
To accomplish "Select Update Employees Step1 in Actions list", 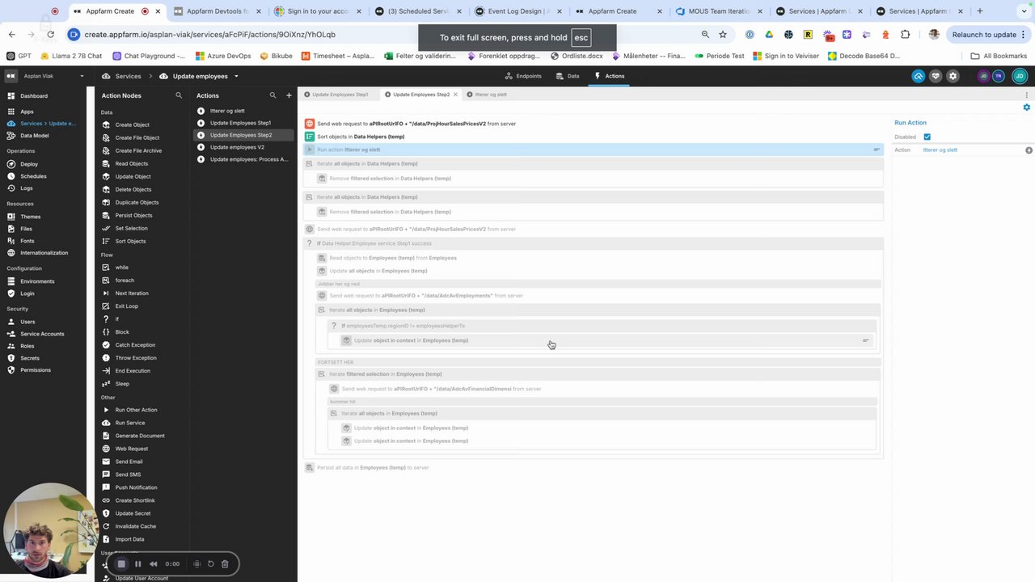I will click(x=240, y=123).
